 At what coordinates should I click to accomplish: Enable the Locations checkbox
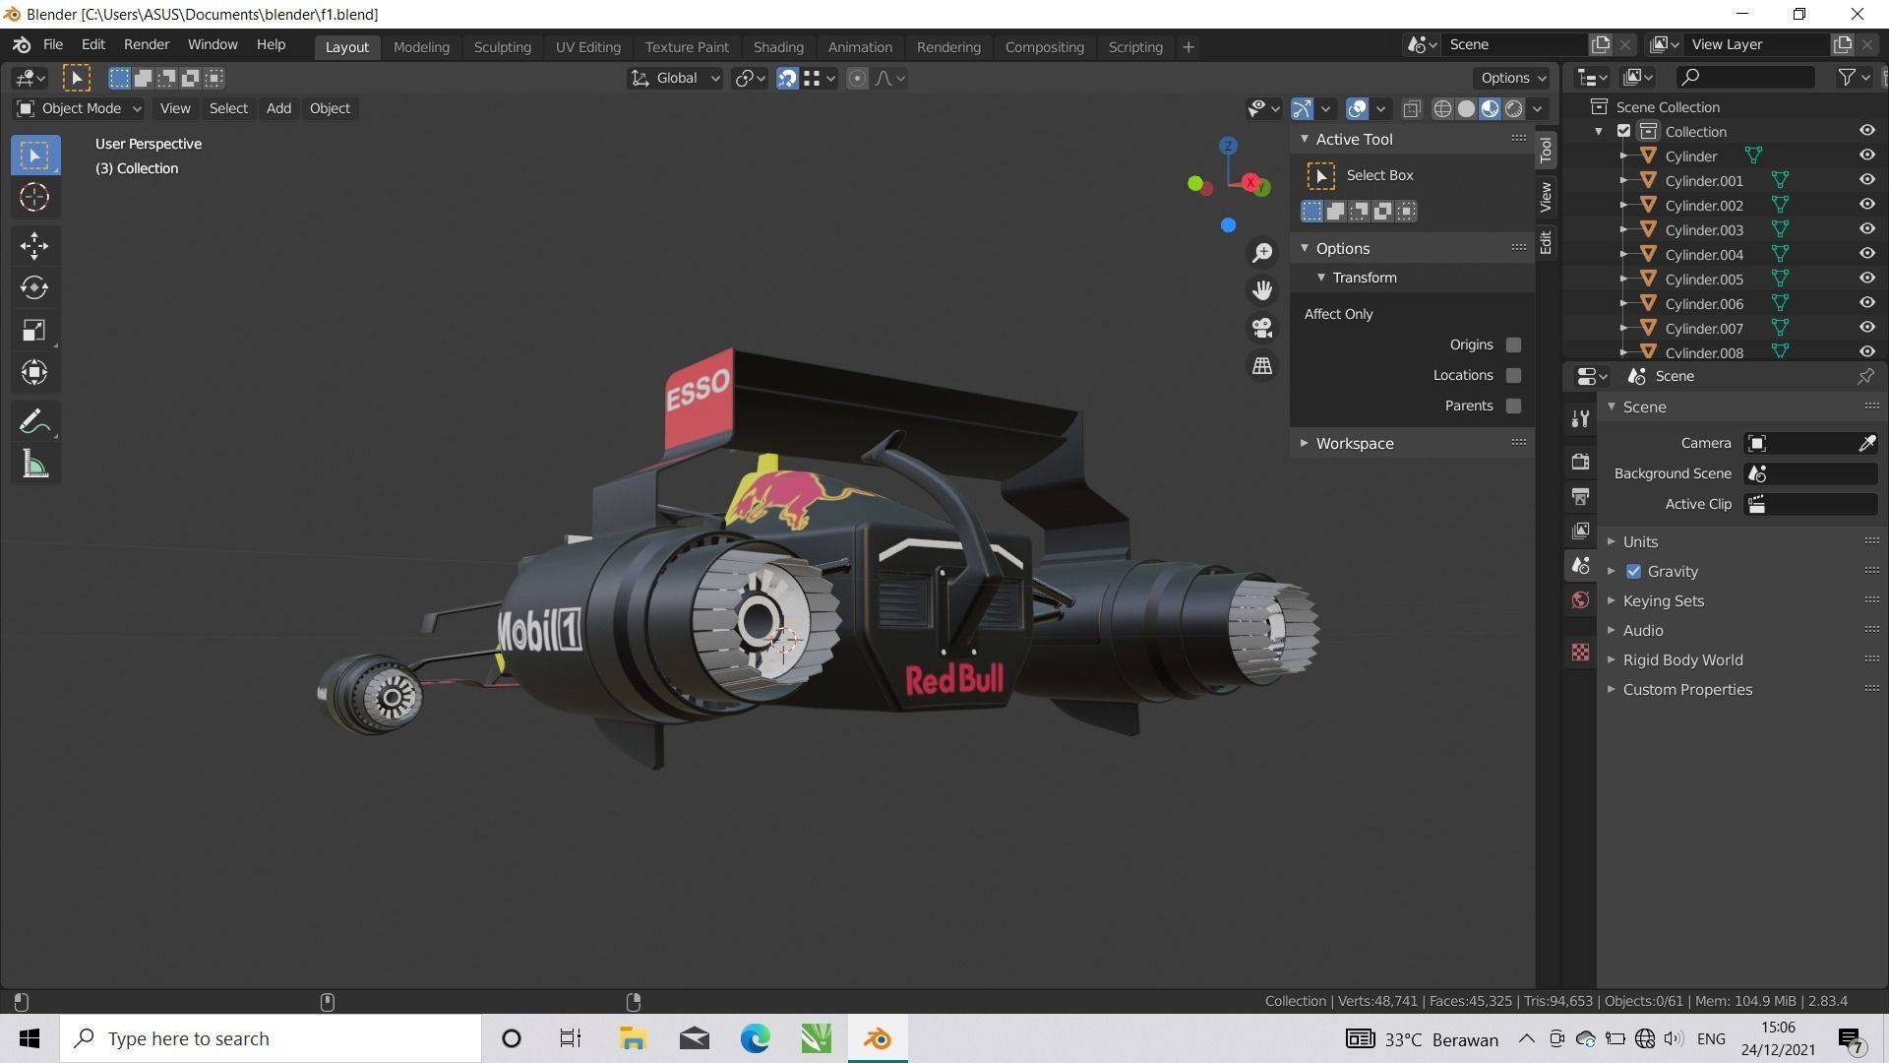click(1513, 375)
